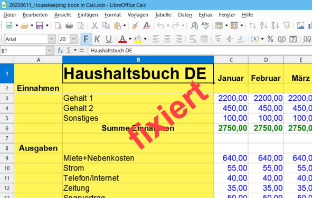
Task: Center cell content vertically
Action: pos(230,39)
